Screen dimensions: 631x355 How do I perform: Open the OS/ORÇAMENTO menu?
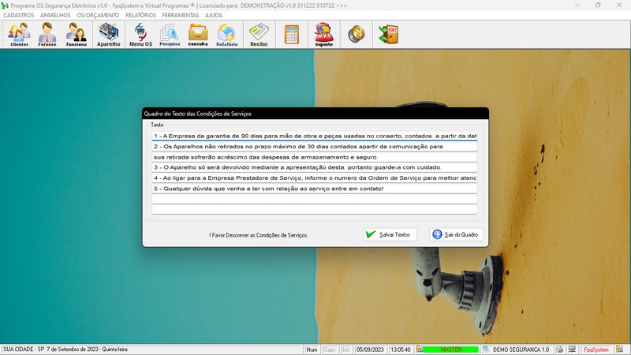point(98,15)
